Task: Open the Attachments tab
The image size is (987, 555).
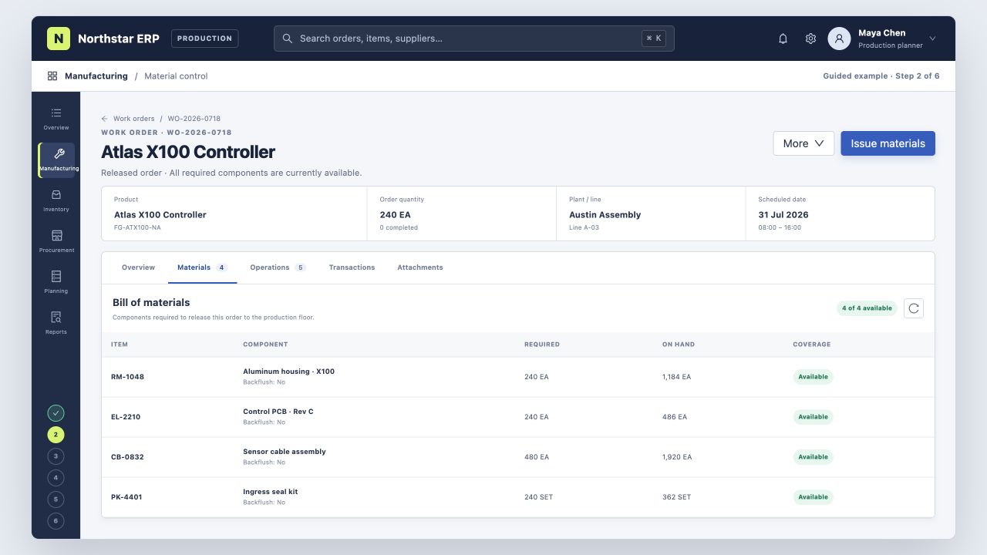Action: click(x=420, y=267)
